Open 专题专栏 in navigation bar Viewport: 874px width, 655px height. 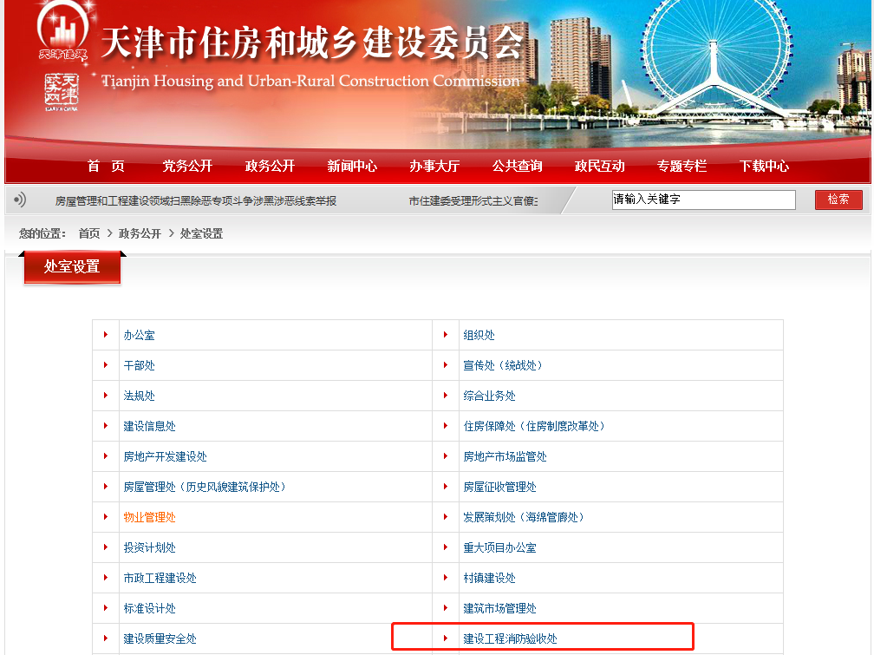tap(682, 166)
